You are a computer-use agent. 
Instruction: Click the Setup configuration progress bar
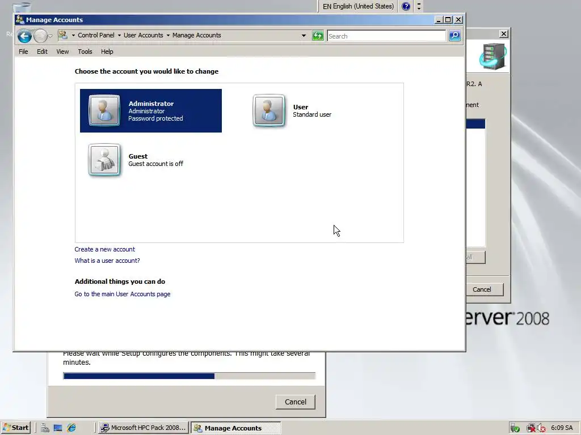click(x=190, y=376)
